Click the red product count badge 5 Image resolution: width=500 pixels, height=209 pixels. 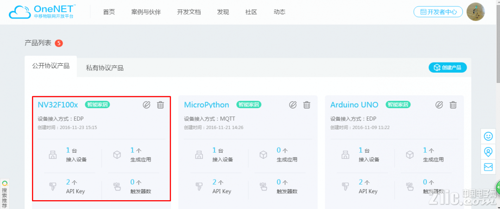59,43
